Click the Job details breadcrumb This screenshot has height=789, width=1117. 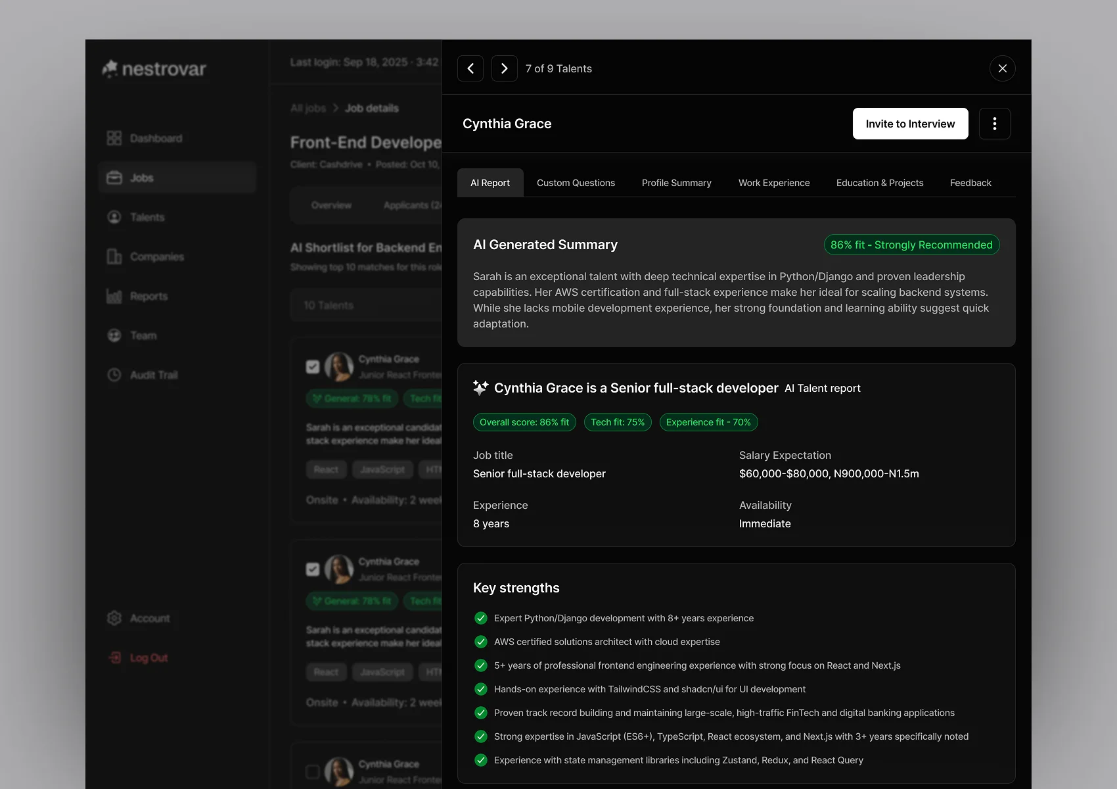click(x=372, y=108)
